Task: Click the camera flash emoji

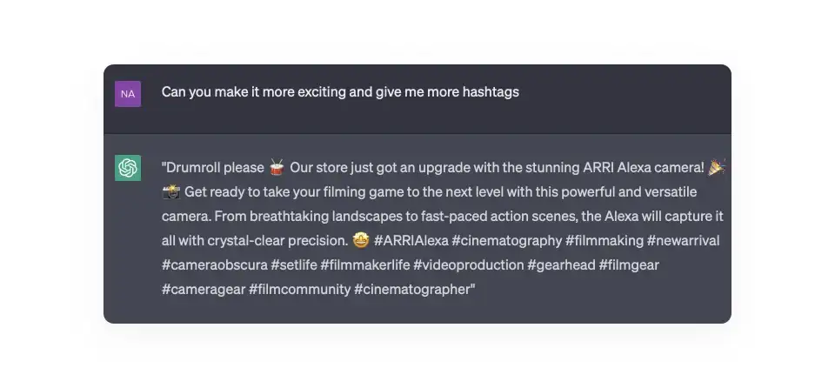Action: click(170, 191)
